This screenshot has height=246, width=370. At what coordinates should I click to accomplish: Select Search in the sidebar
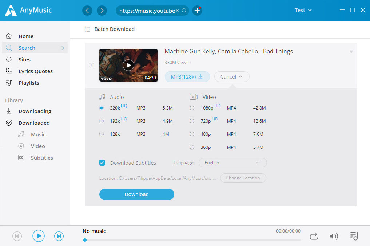(x=35, y=48)
